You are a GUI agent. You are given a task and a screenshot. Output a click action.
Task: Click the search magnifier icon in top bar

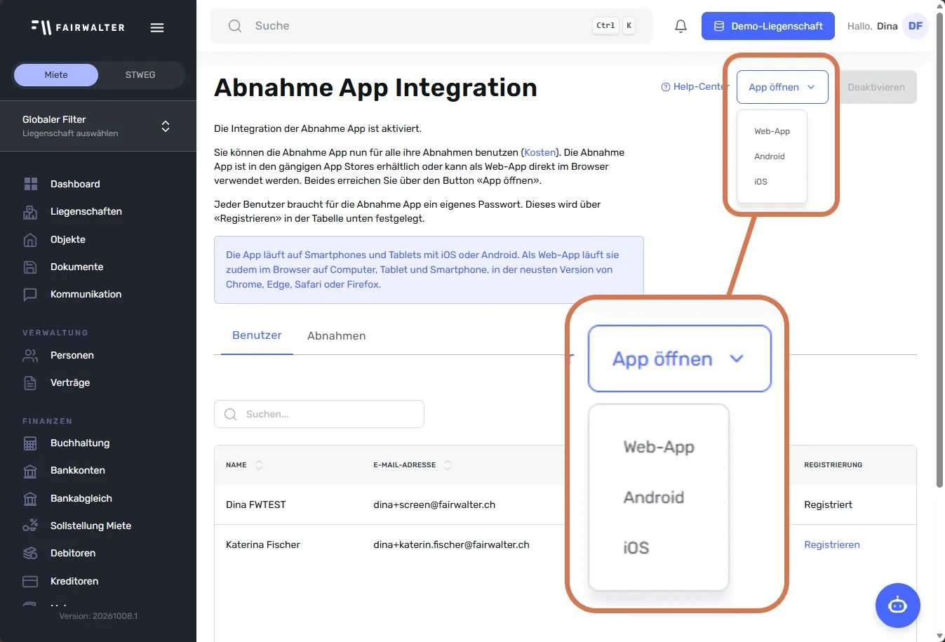pos(235,26)
